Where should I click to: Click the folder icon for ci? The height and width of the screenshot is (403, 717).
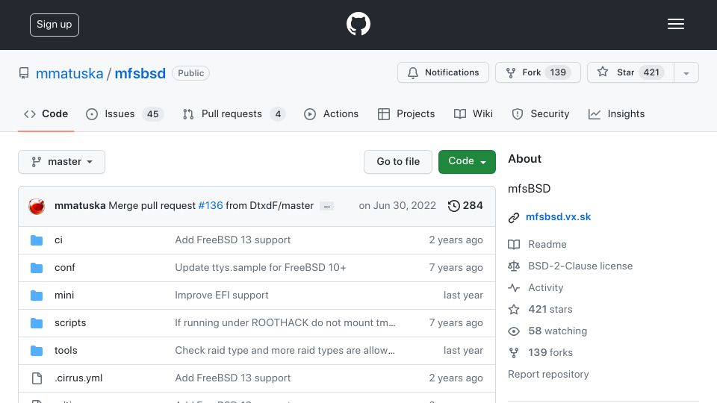37,240
